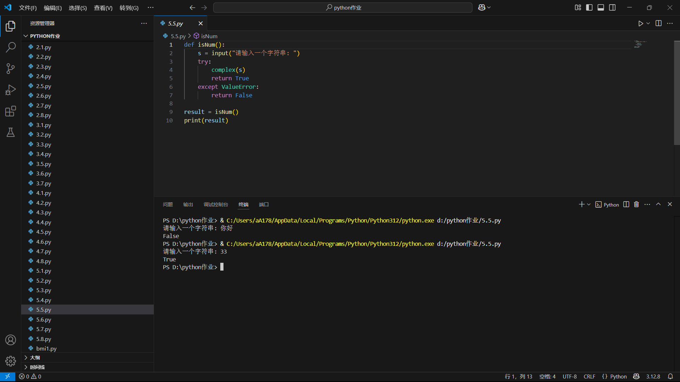This screenshot has height=382, width=680.
Task: Open Source Control view
Action: [11, 69]
